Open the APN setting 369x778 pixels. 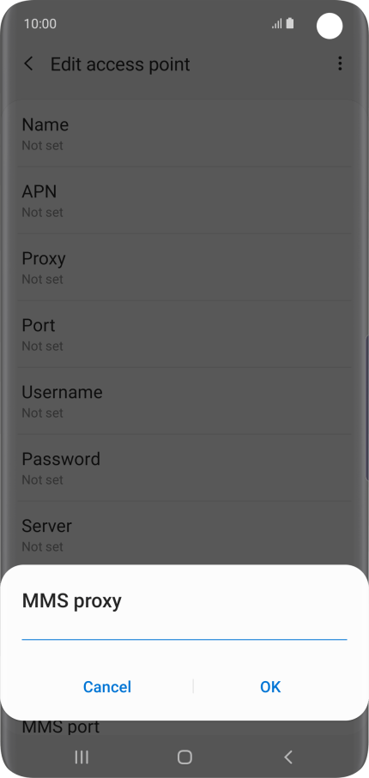[x=184, y=201]
